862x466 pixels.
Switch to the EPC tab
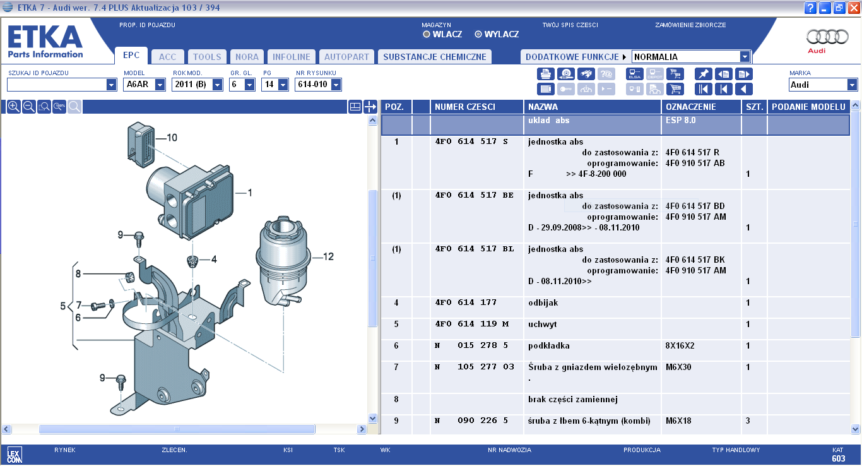click(131, 56)
